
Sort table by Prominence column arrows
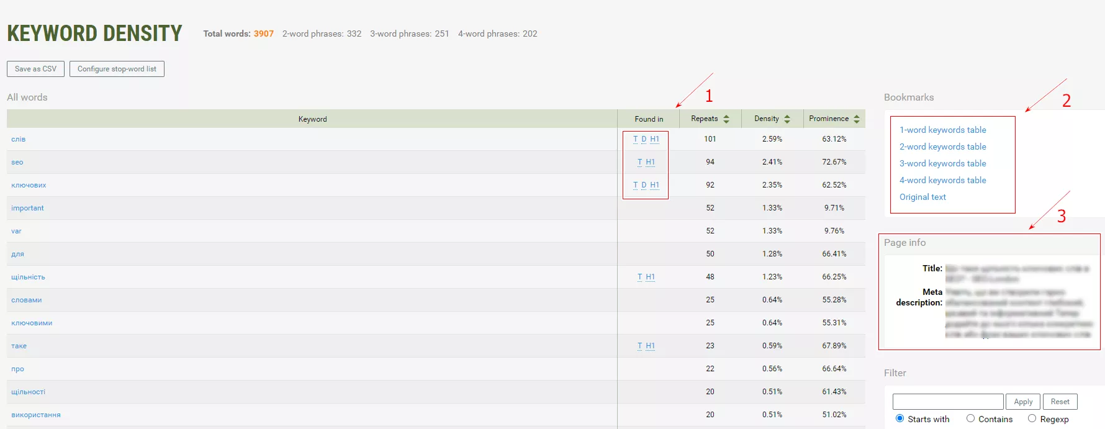[856, 119]
